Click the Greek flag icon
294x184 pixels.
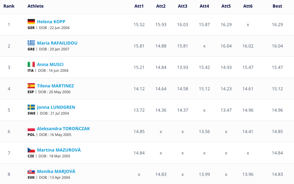(x=31, y=43)
